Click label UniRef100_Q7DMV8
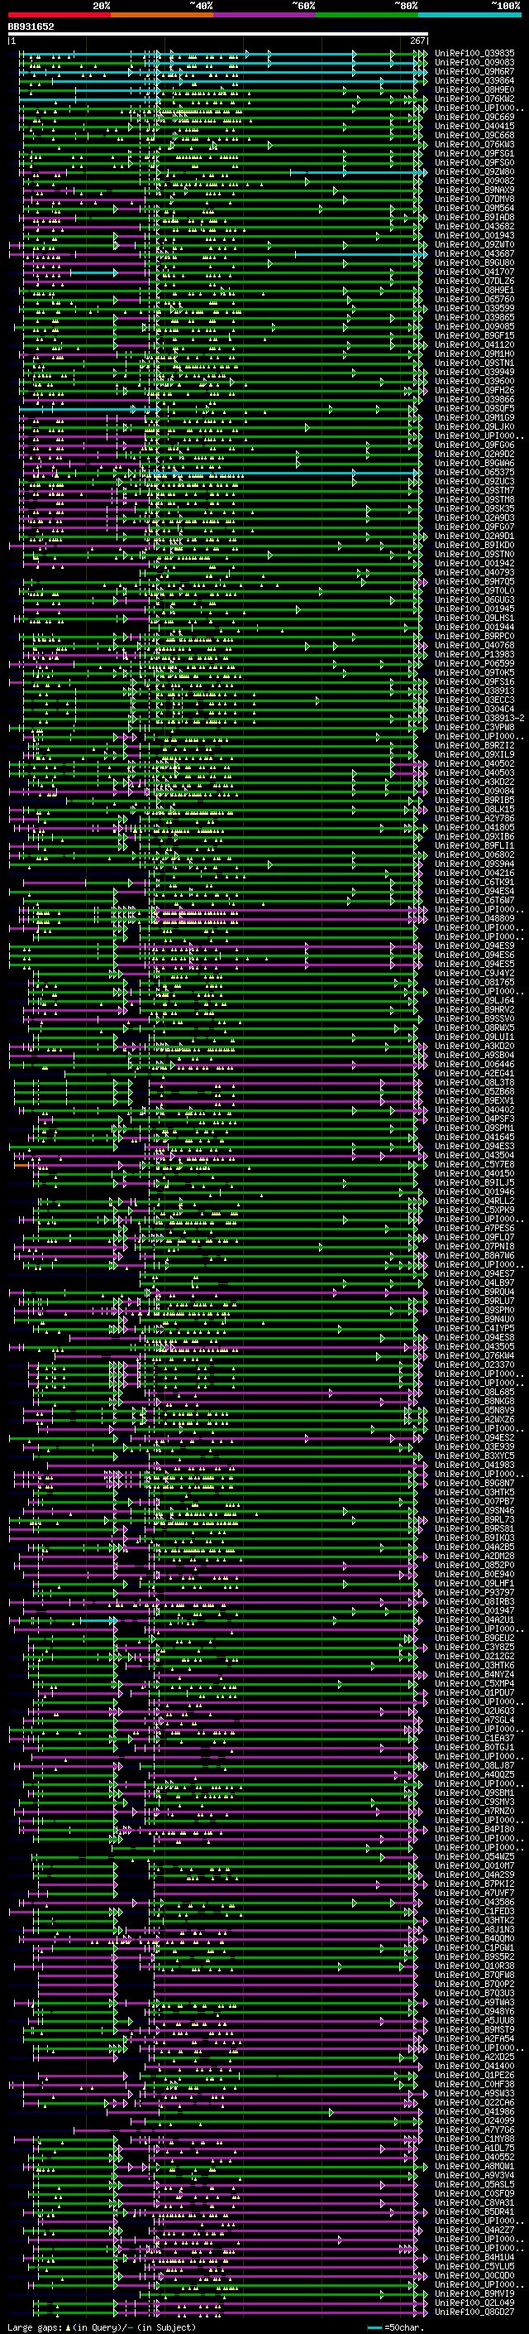Screen dimensions: 529x2334 (474, 200)
